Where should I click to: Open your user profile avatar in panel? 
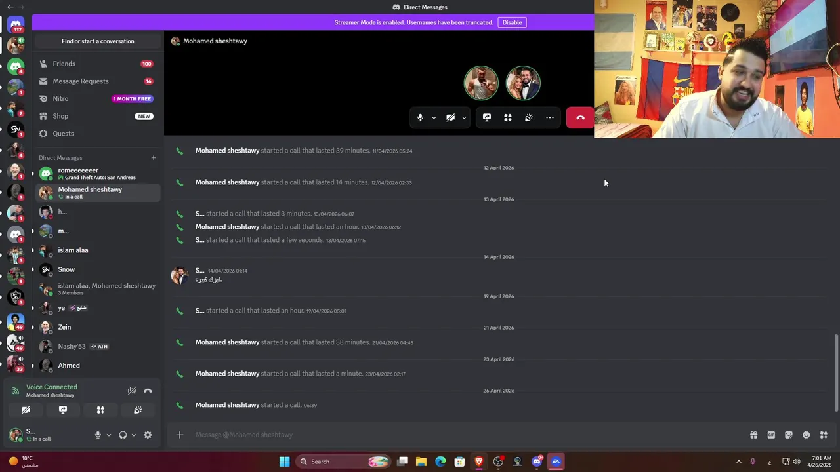[x=15, y=435]
